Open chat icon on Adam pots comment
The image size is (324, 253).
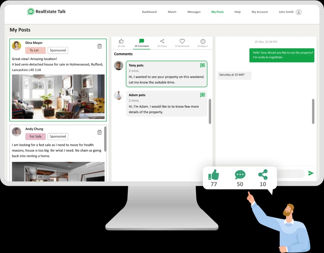(x=202, y=95)
